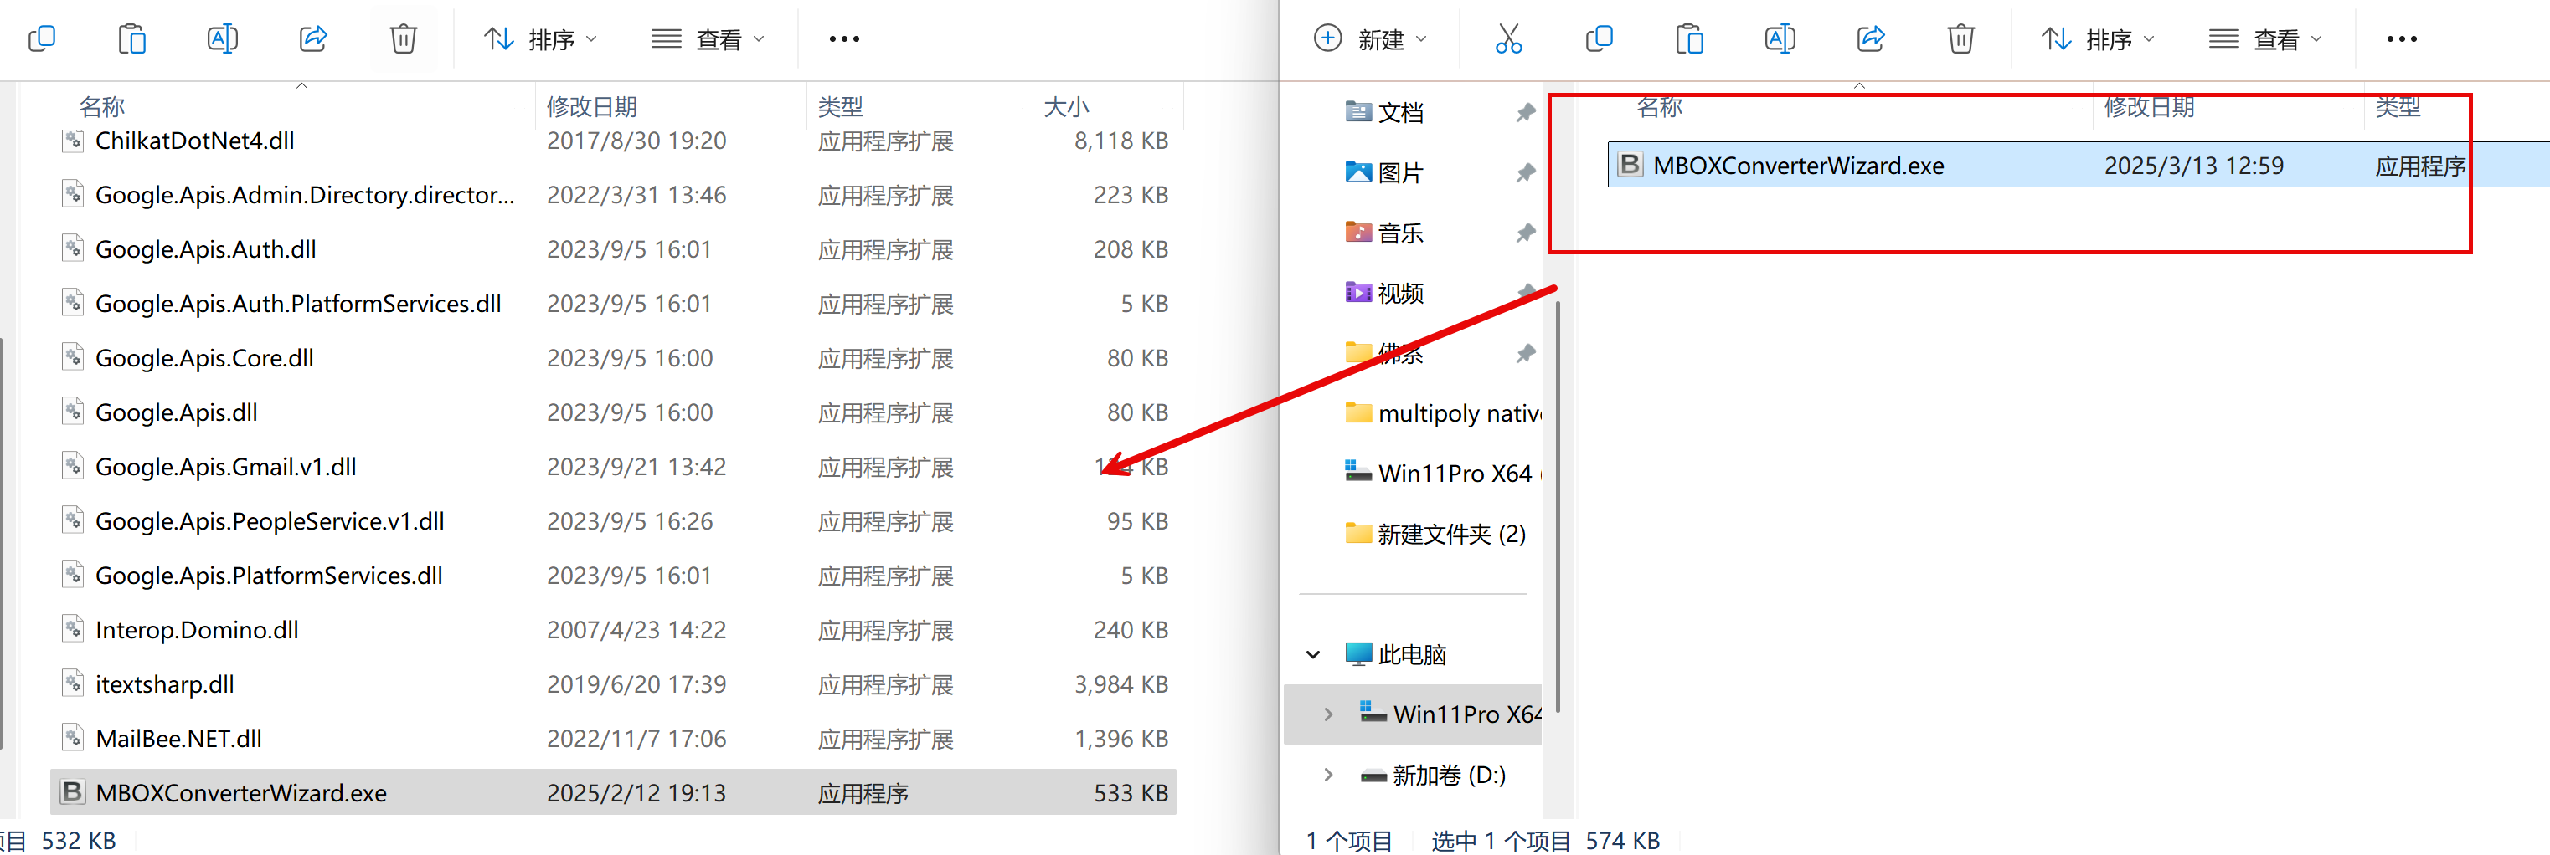Unpin the 文档 folder using its pin icon

point(1524,113)
